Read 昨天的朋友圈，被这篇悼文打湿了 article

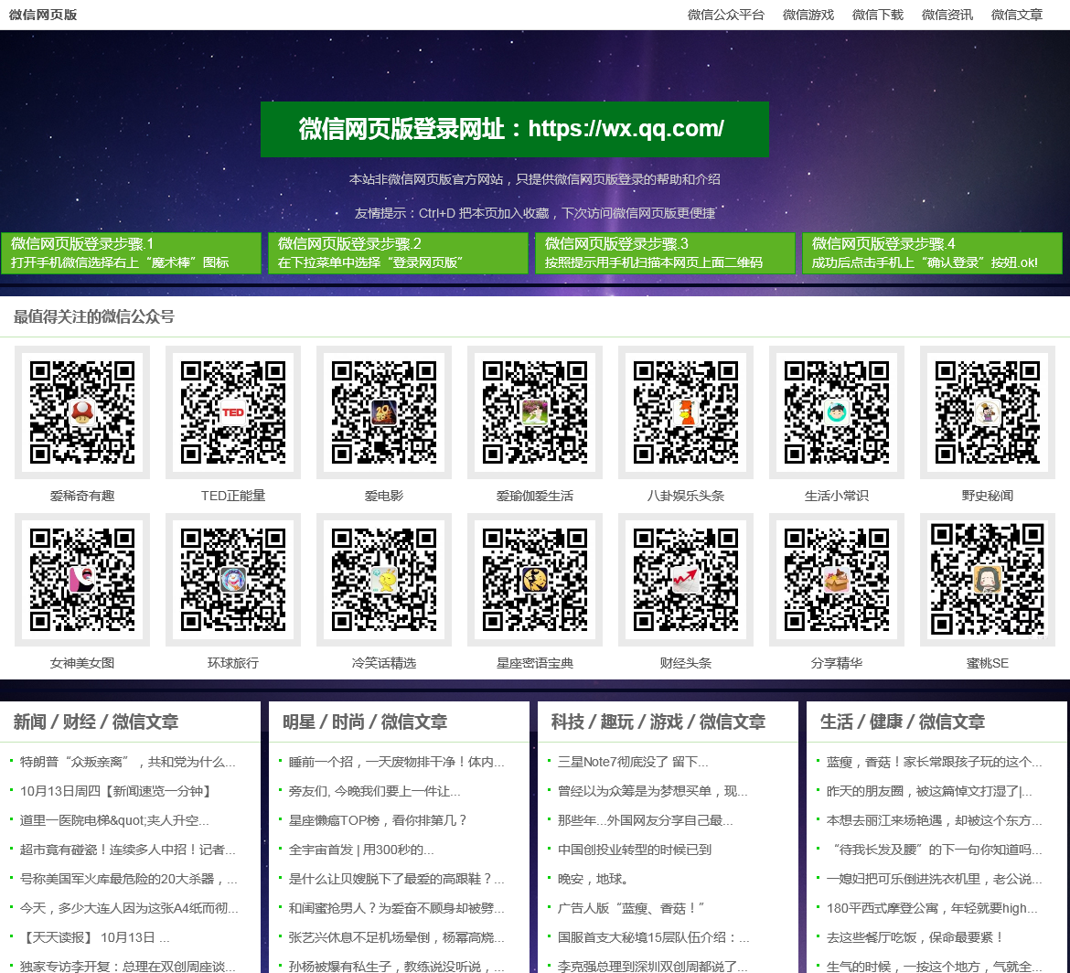pos(929,792)
